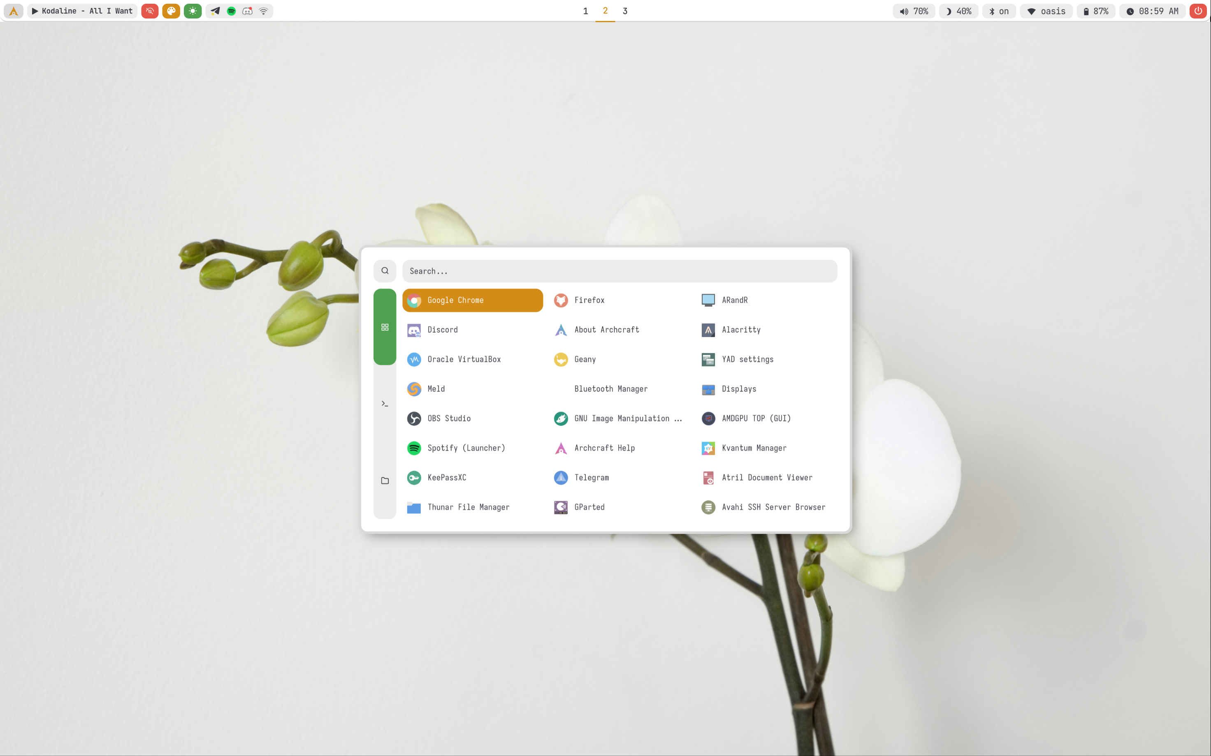Click the Spotify tray icon

pos(231,11)
